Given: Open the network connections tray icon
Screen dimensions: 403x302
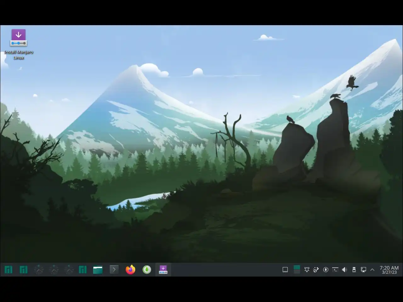Looking at the screenshot, I should pyautogui.click(x=363, y=270).
